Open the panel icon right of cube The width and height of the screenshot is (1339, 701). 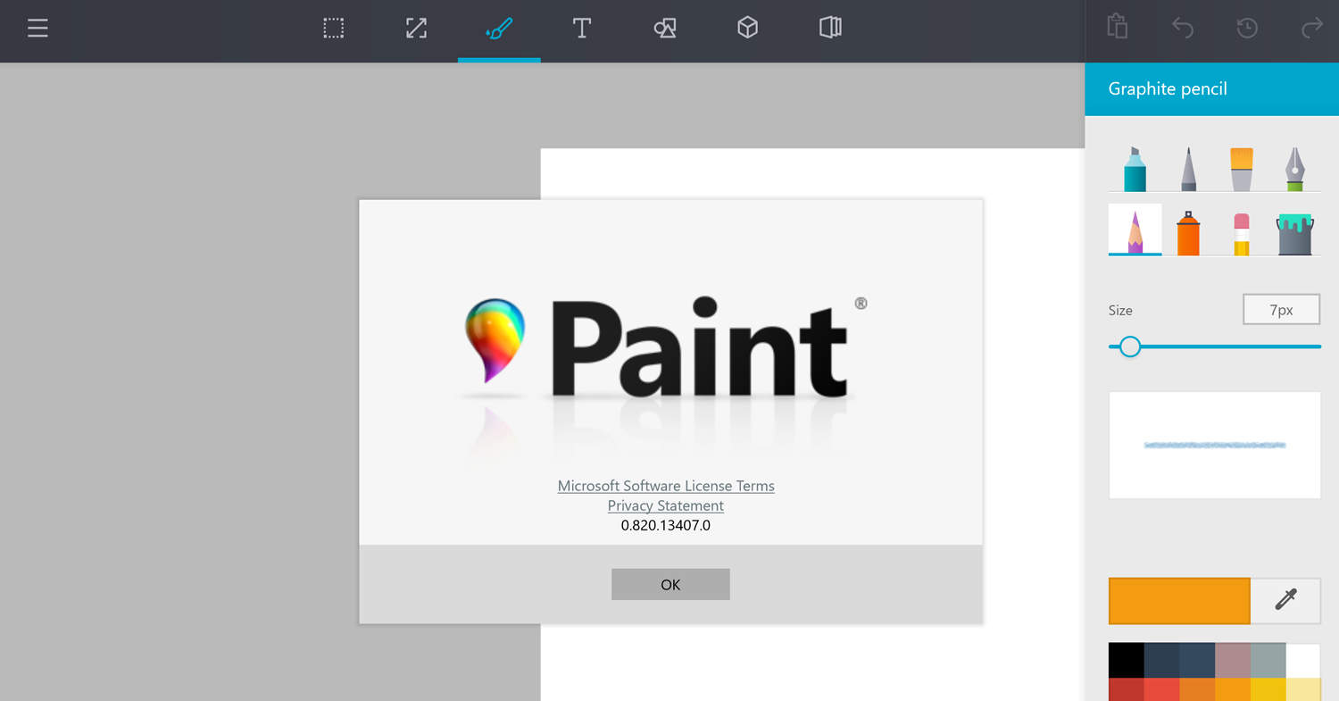(x=830, y=29)
